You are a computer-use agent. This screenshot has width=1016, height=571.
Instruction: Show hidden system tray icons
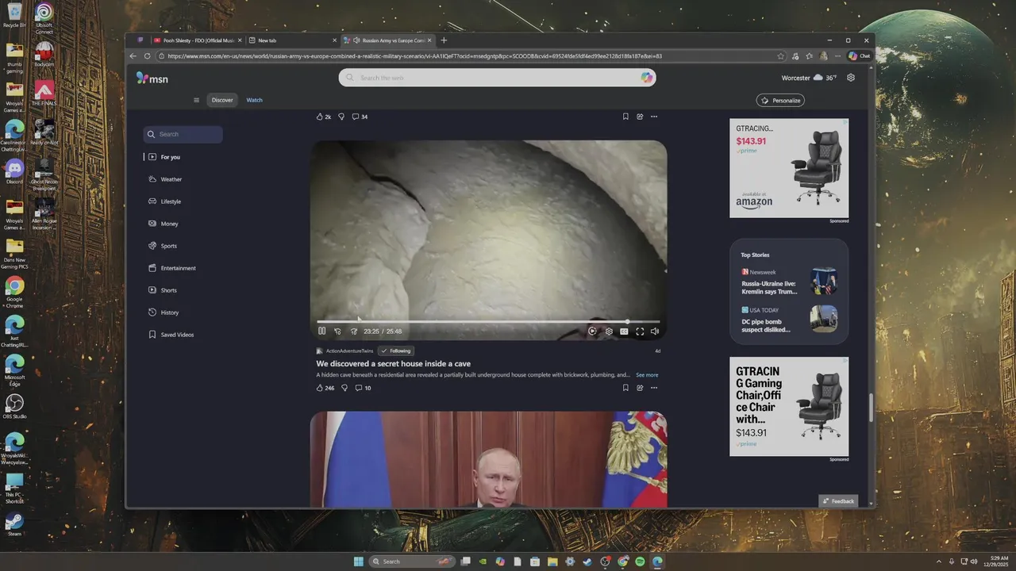coord(939,561)
